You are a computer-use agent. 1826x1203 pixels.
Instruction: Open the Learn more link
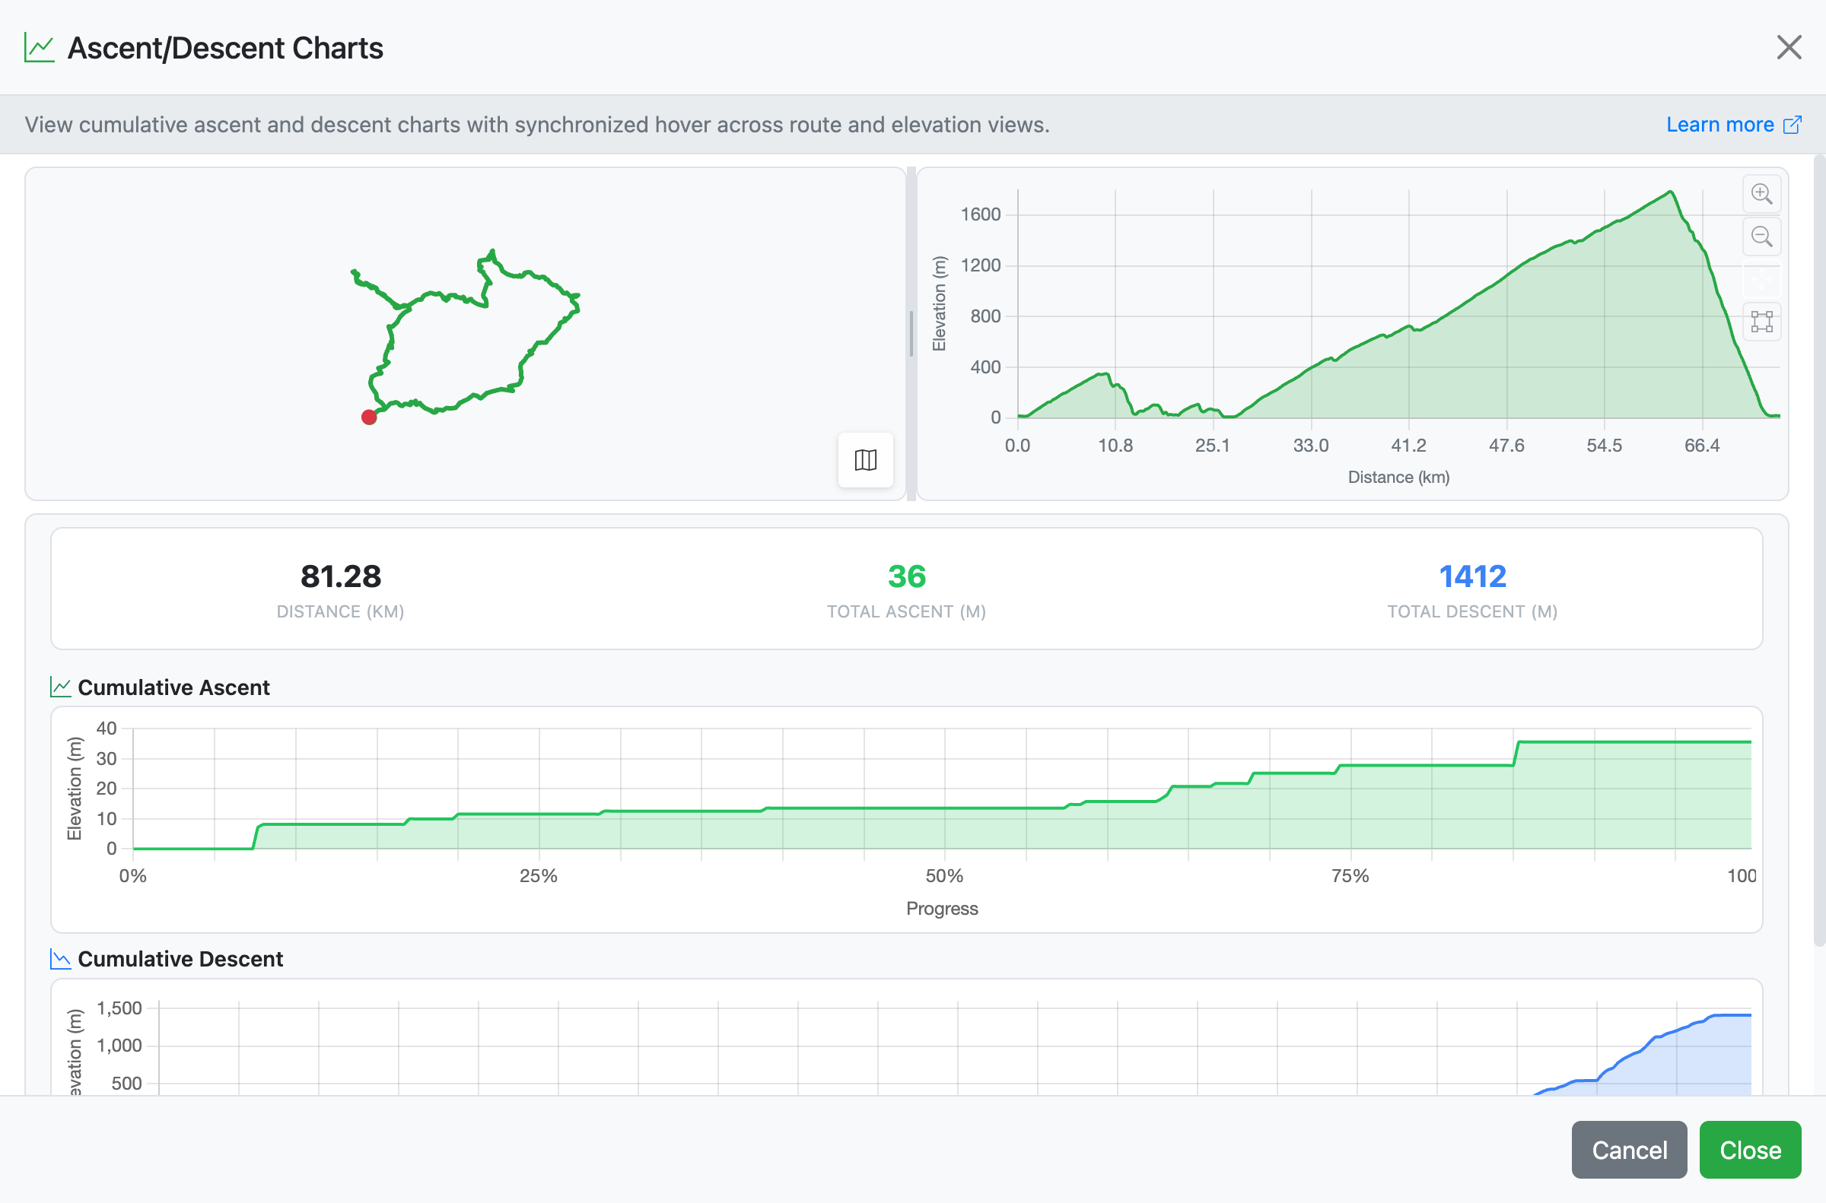click(x=1732, y=124)
